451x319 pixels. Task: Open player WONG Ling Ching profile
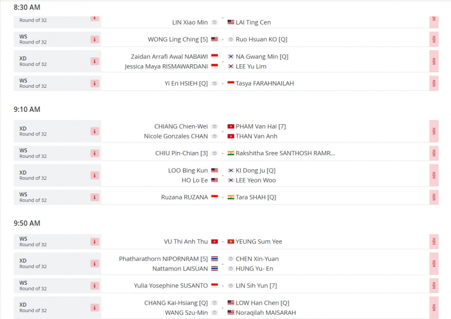click(177, 40)
